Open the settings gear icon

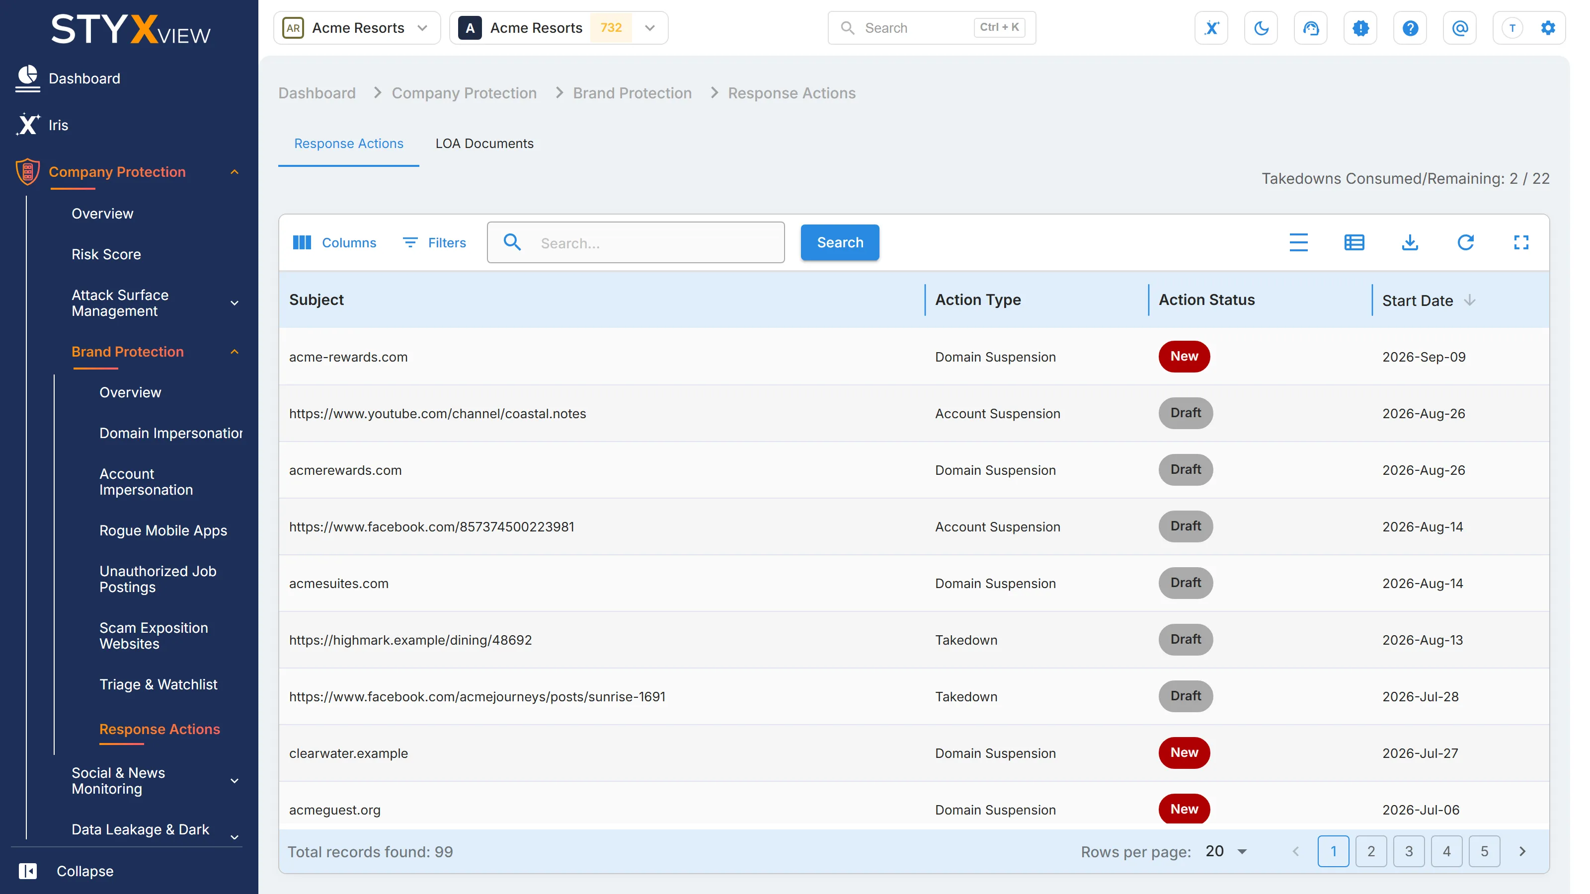coord(1548,28)
